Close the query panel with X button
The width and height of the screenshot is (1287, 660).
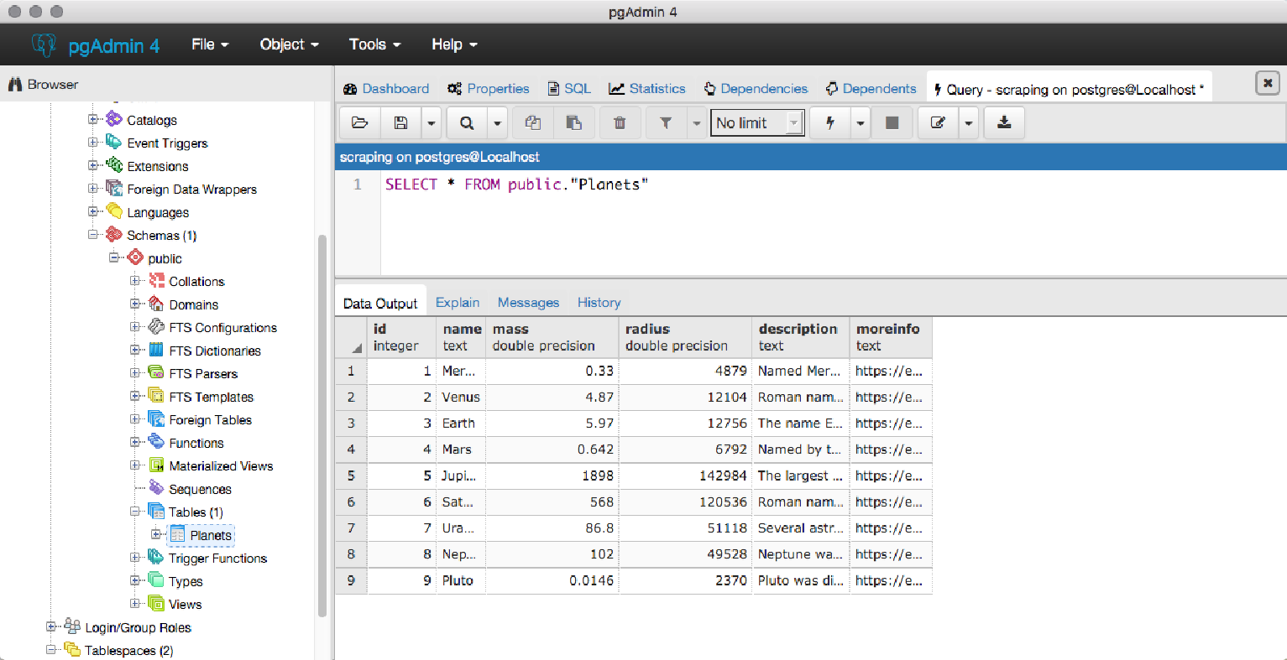tap(1268, 83)
